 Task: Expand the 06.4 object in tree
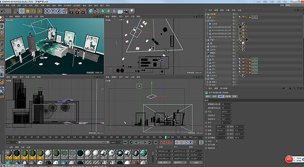click(x=207, y=72)
